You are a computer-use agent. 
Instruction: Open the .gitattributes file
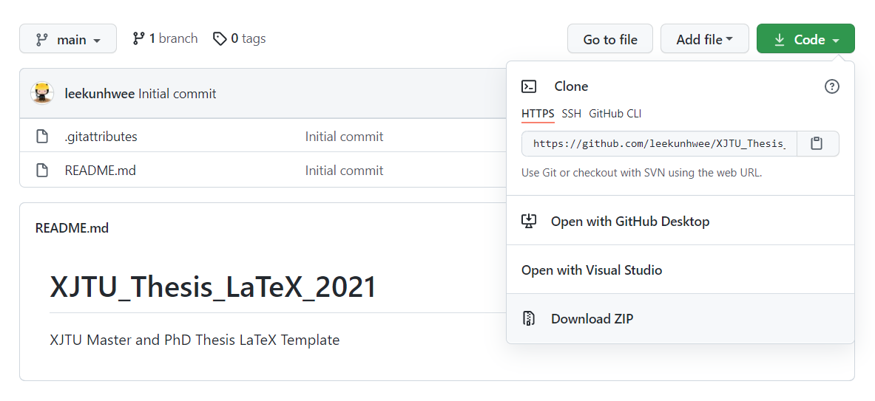(x=101, y=137)
